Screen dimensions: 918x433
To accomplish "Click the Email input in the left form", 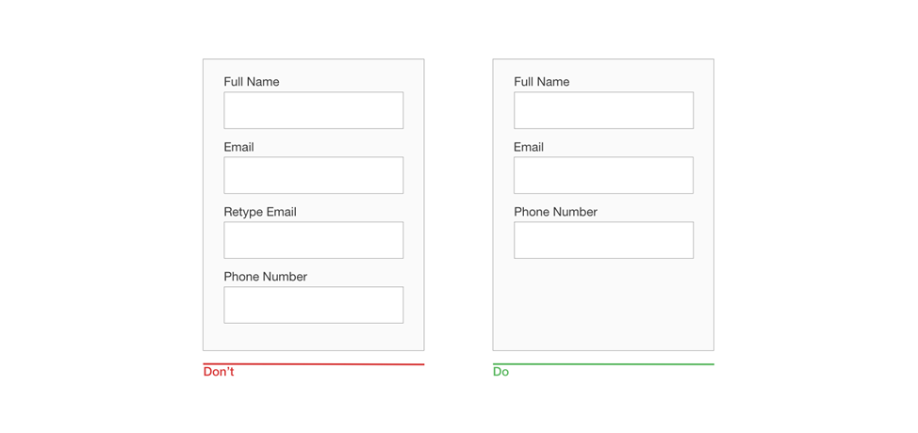I will (313, 175).
